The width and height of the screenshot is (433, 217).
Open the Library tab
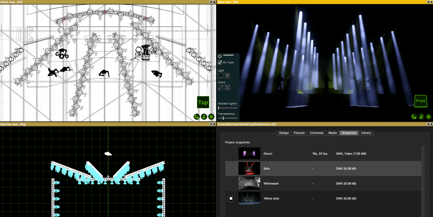[366, 133]
